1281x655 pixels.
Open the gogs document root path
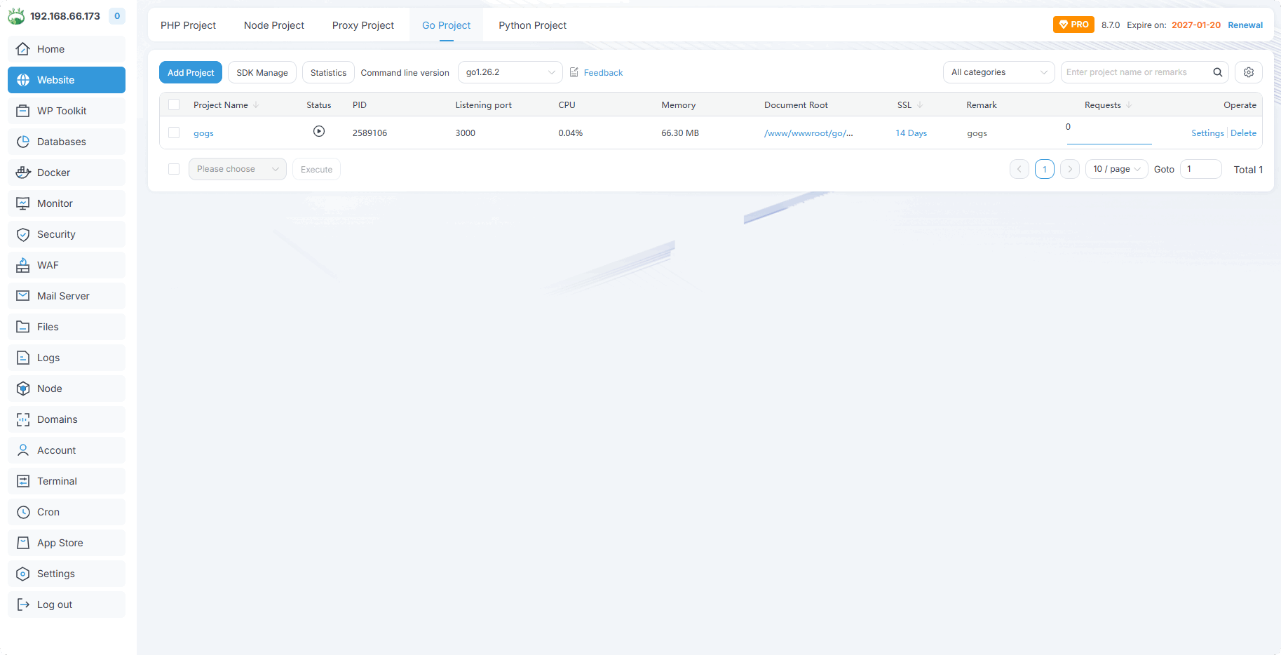click(x=808, y=133)
